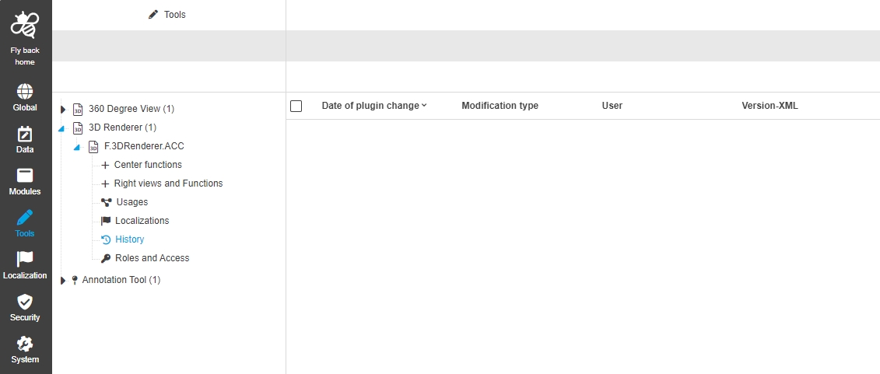Open the Data section icon
880x374 pixels.
coord(25,133)
